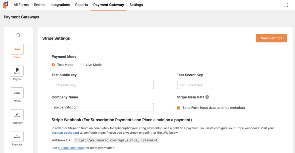The image size is (295, 153).
Task: Click the Save Settings button
Action: tap(271, 38)
